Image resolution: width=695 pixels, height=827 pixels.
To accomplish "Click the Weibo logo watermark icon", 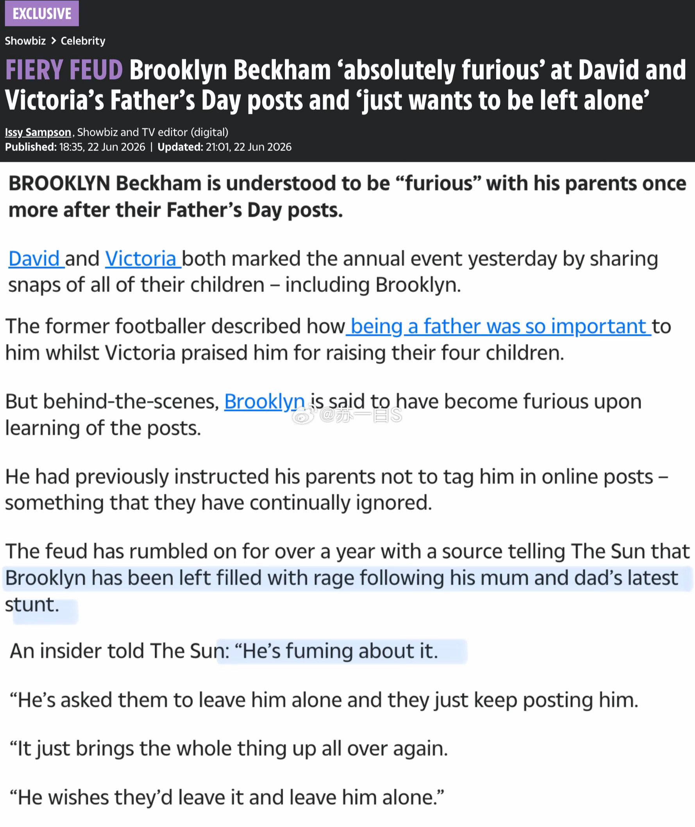I will click(x=304, y=415).
